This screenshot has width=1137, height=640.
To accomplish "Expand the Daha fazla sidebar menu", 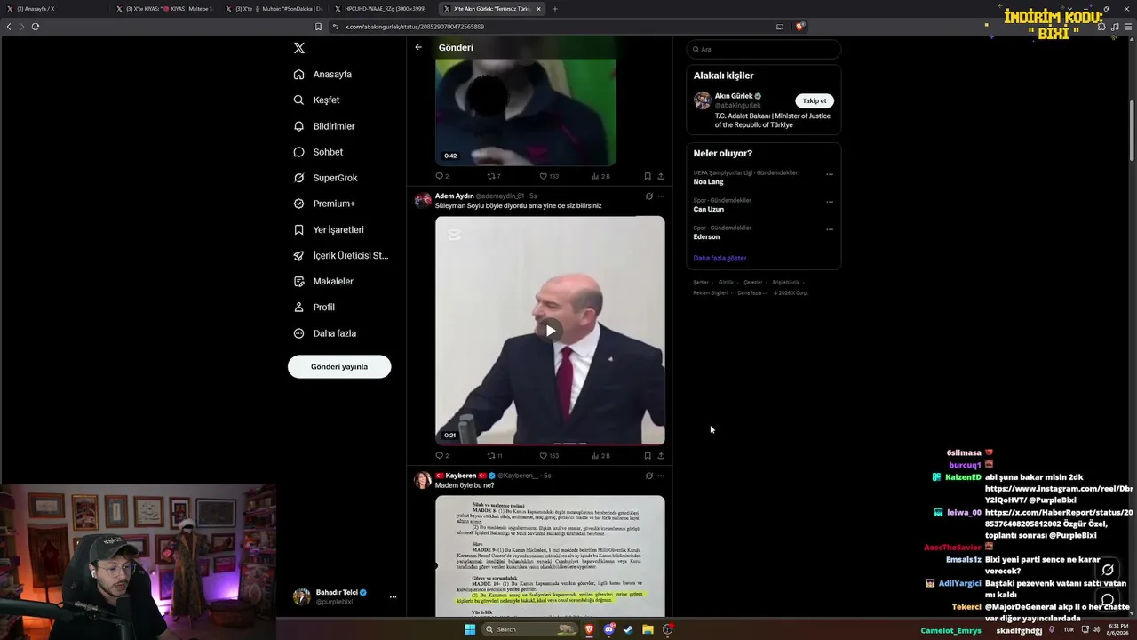I will [x=326, y=333].
